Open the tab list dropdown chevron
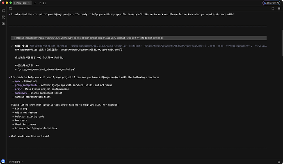 [40, 3]
